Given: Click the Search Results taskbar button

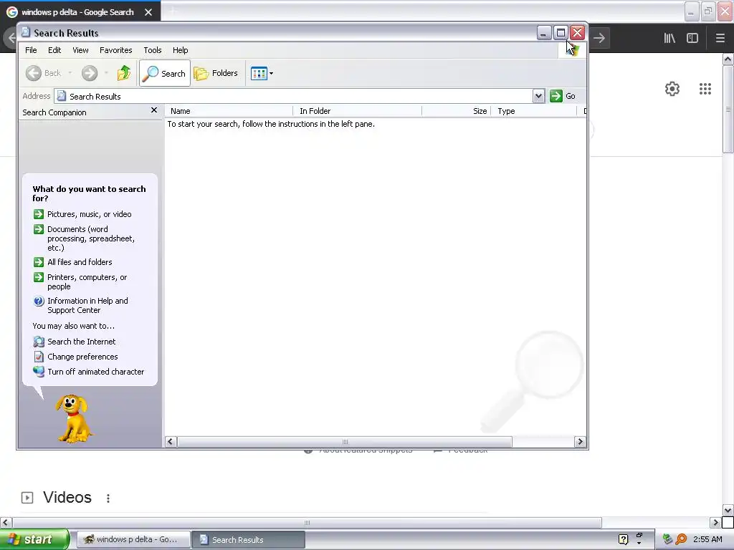Looking at the screenshot, I should pos(249,539).
